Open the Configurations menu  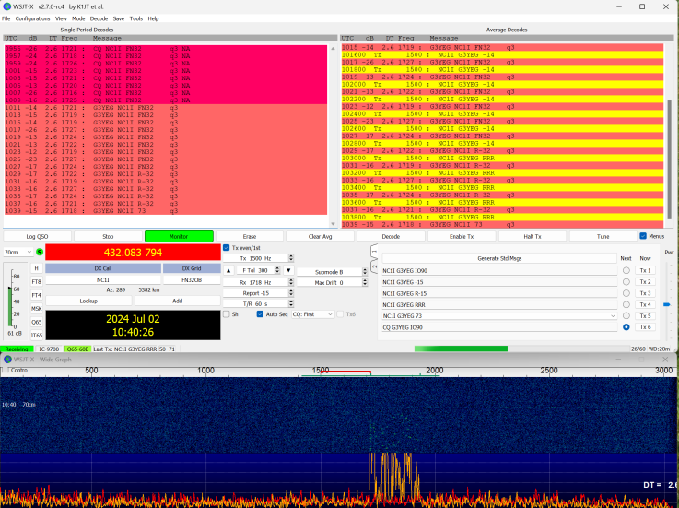pyautogui.click(x=32, y=18)
